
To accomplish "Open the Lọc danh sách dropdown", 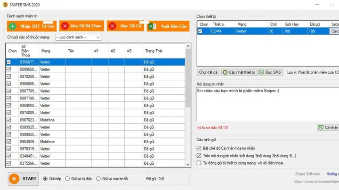I will 78,37.
